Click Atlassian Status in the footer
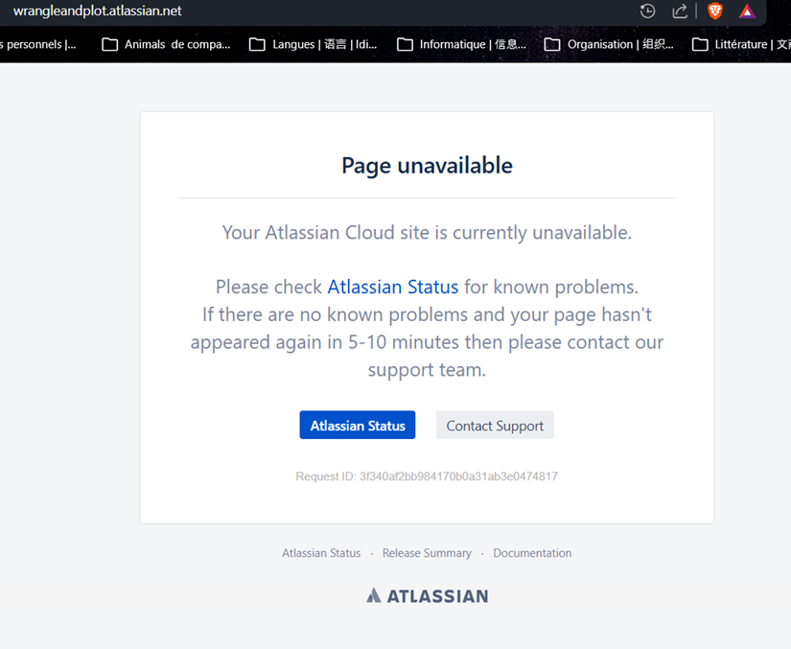 tap(320, 553)
